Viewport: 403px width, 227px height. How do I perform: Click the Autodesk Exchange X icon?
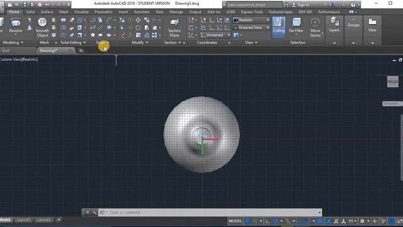[331, 4]
